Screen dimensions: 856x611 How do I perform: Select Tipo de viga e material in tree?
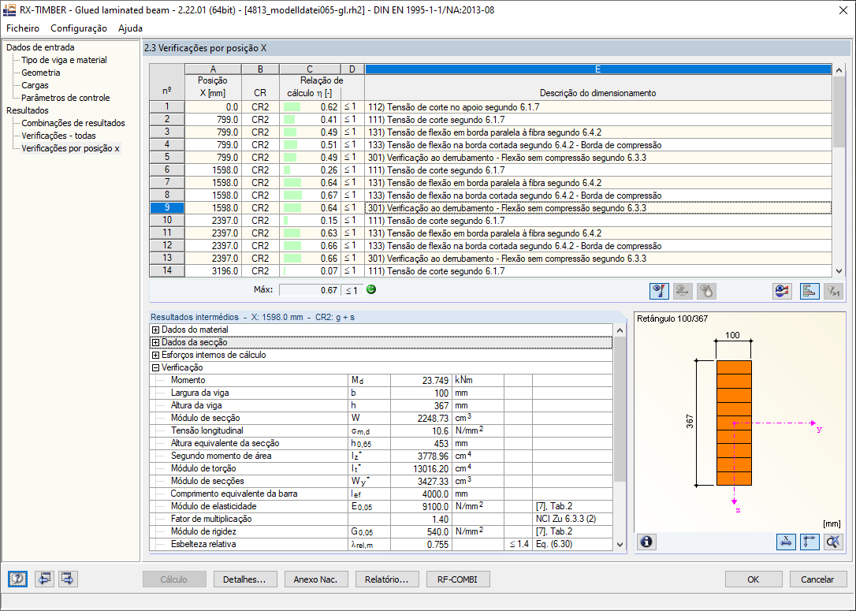pos(64,60)
